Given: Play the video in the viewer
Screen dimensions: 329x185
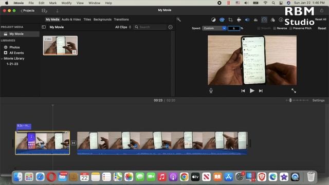Looking at the screenshot, I should pos(252,90).
